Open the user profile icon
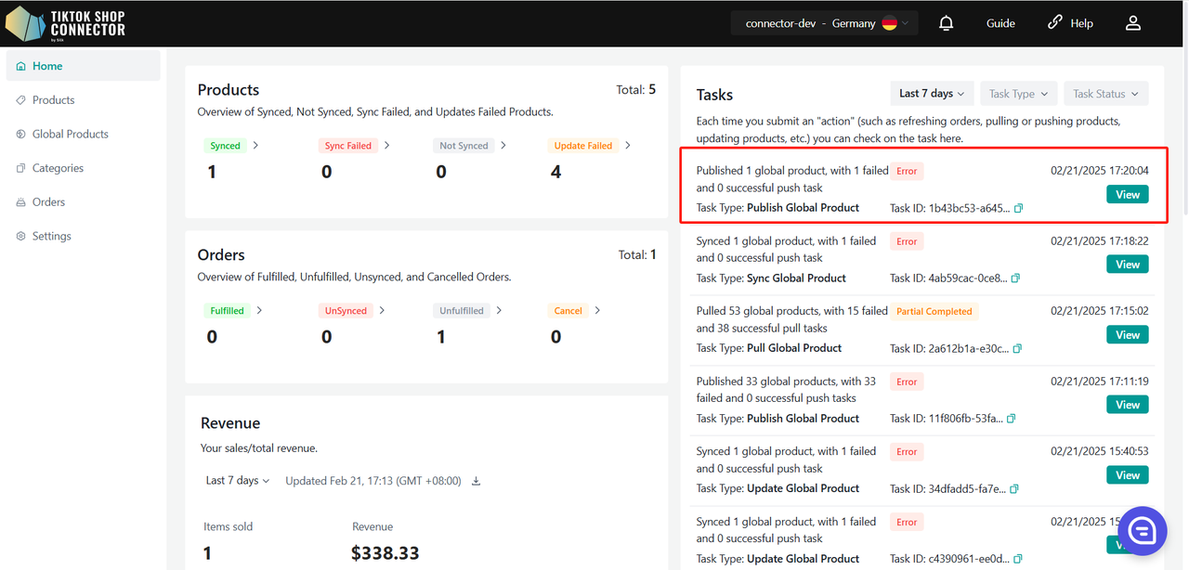Image resolution: width=1189 pixels, height=570 pixels. (1132, 23)
